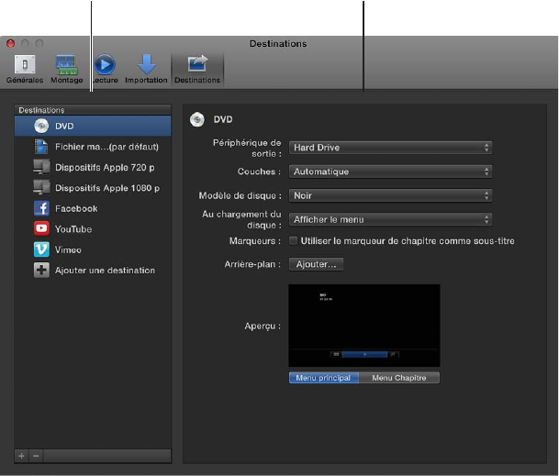Select the Vimeo destination
This screenshot has width=559, height=476.
coord(93,249)
